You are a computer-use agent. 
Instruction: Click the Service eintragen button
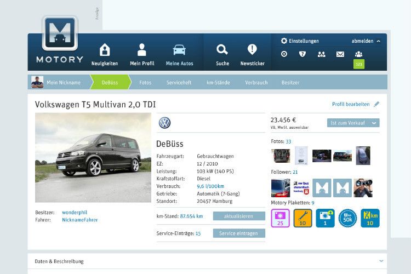pos(239,233)
